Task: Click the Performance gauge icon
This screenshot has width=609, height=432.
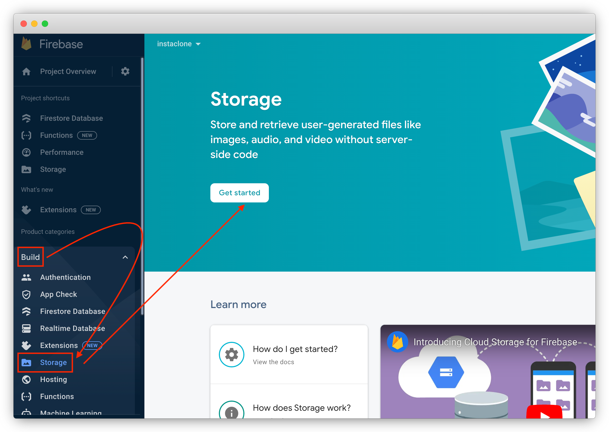Action: [x=26, y=152]
